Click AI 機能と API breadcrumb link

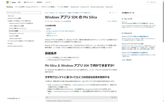[x=78, y=13]
